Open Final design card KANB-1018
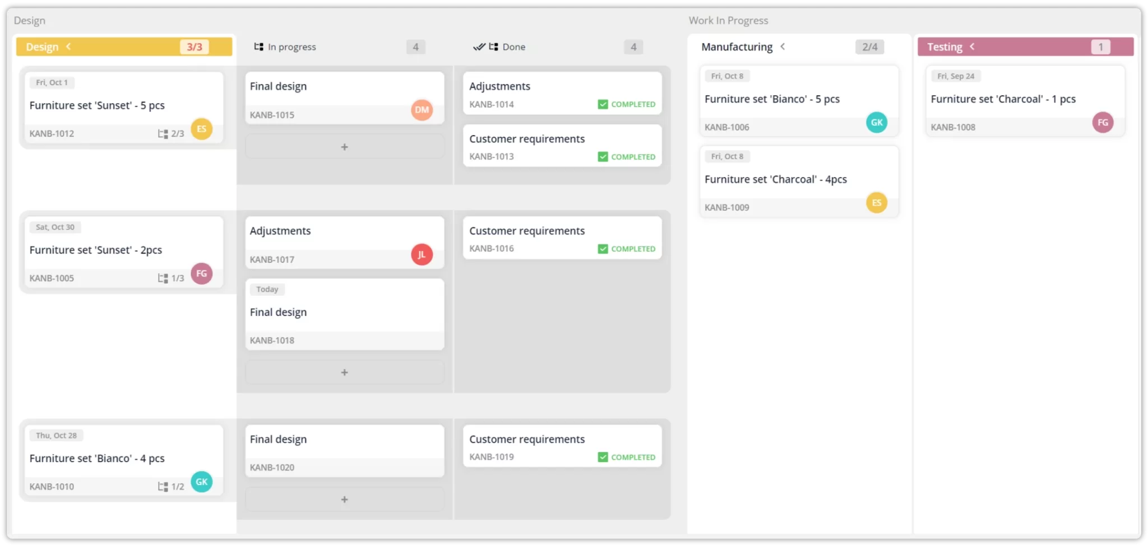The width and height of the screenshot is (1148, 546). click(344, 314)
